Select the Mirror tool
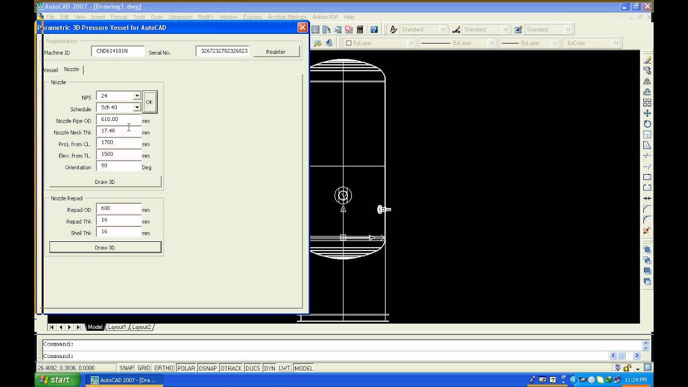The height and width of the screenshot is (387, 688). (647, 81)
